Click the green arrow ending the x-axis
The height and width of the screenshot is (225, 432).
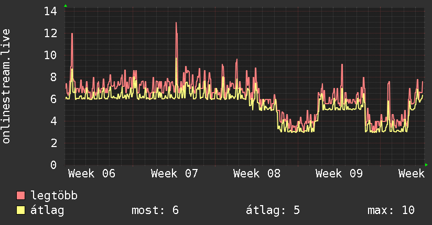tap(426, 165)
